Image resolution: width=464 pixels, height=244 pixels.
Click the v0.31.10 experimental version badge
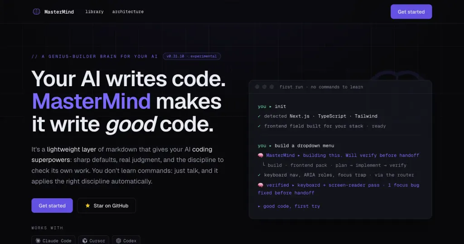tap(192, 56)
